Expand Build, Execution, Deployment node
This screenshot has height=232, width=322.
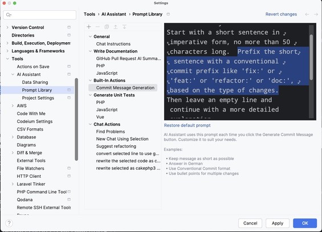[7, 43]
